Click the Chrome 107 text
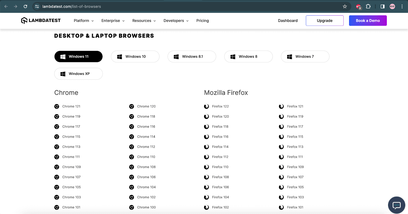Screen dimensions: 408x214 click(x=71, y=177)
